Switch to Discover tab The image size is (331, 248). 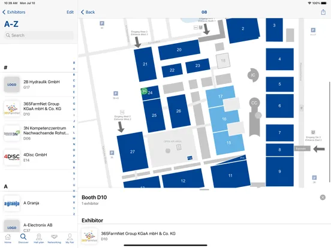(23, 238)
